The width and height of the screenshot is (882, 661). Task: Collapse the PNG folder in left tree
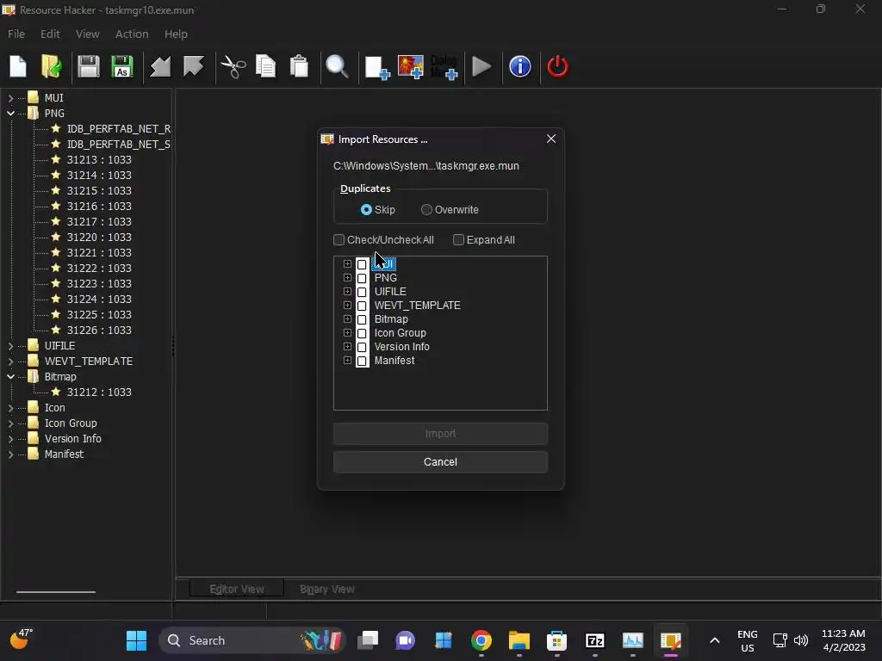point(10,114)
